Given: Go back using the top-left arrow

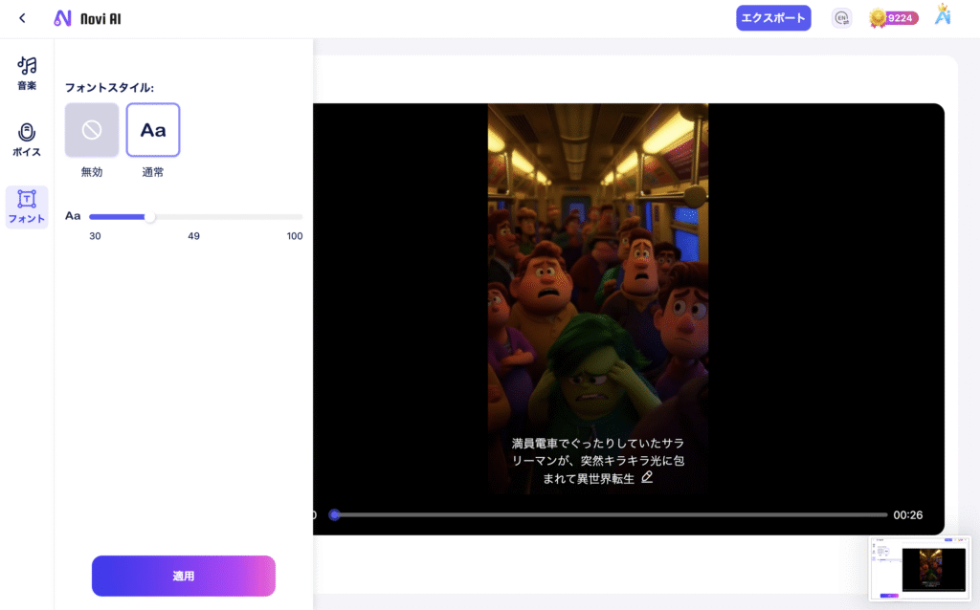Looking at the screenshot, I should (x=22, y=18).
